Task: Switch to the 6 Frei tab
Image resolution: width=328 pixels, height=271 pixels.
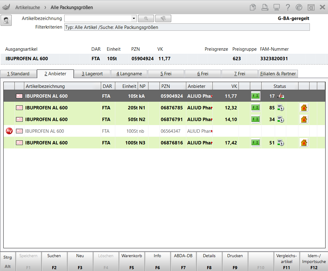Action: coord(203,74)
